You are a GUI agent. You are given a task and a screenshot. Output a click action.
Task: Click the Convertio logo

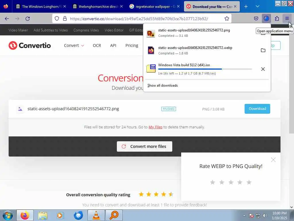pos(30,45)
